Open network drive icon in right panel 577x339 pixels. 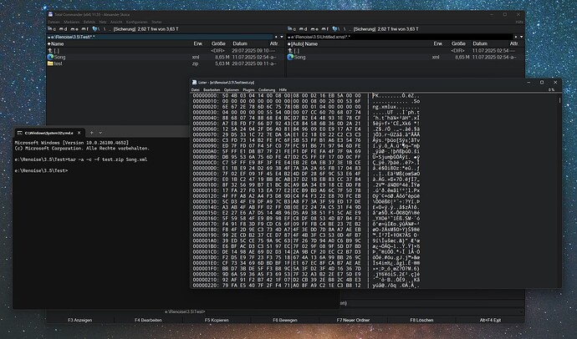click(x=335, y=28)
